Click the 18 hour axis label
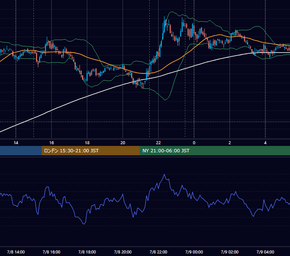 (x=87, y=143)
